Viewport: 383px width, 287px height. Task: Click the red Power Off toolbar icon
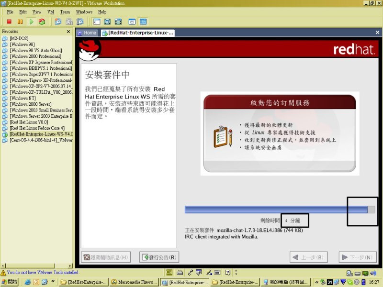[9, 22]
